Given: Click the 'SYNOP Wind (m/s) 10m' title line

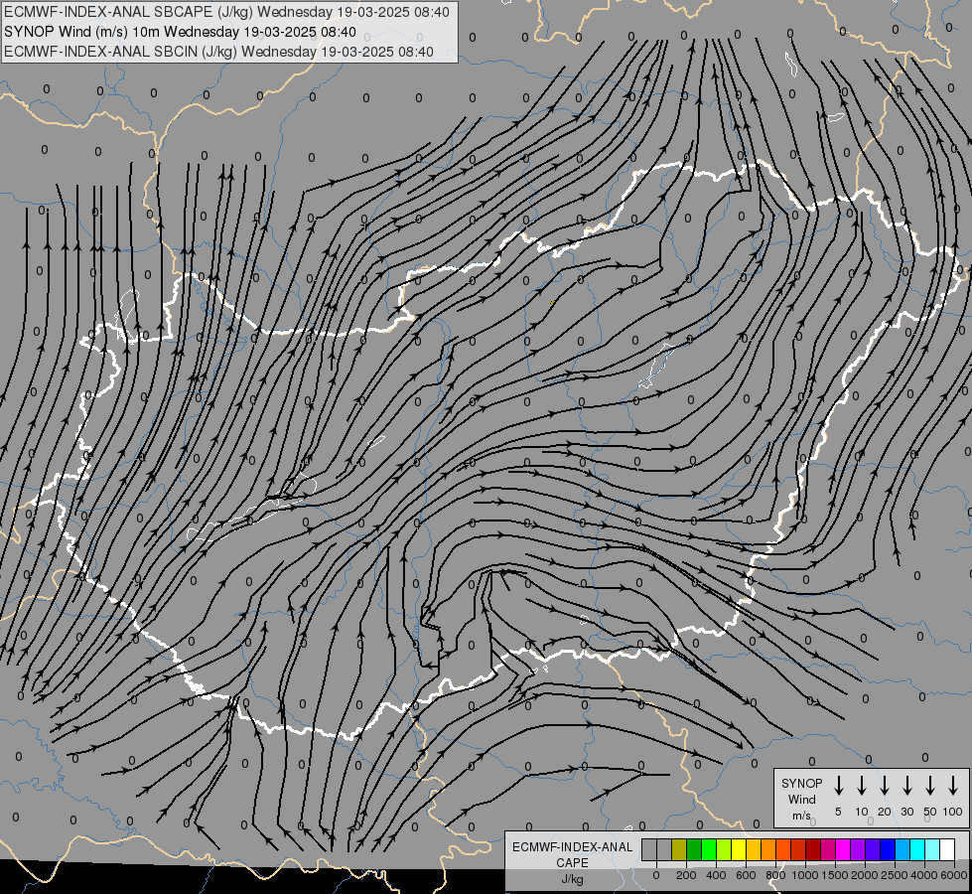Looking at the screenshot, I should pos(180,32).
